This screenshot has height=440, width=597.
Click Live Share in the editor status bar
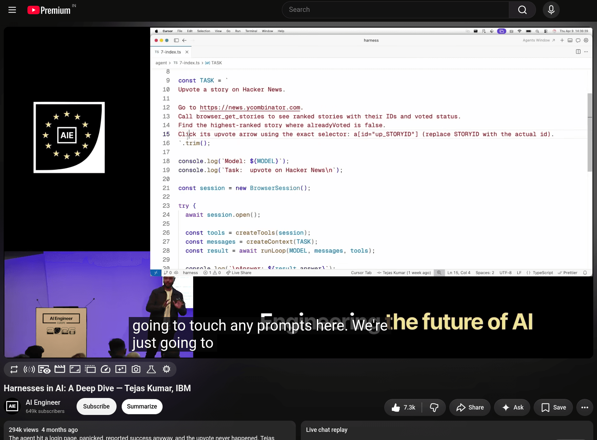click(x=239, y=273)
